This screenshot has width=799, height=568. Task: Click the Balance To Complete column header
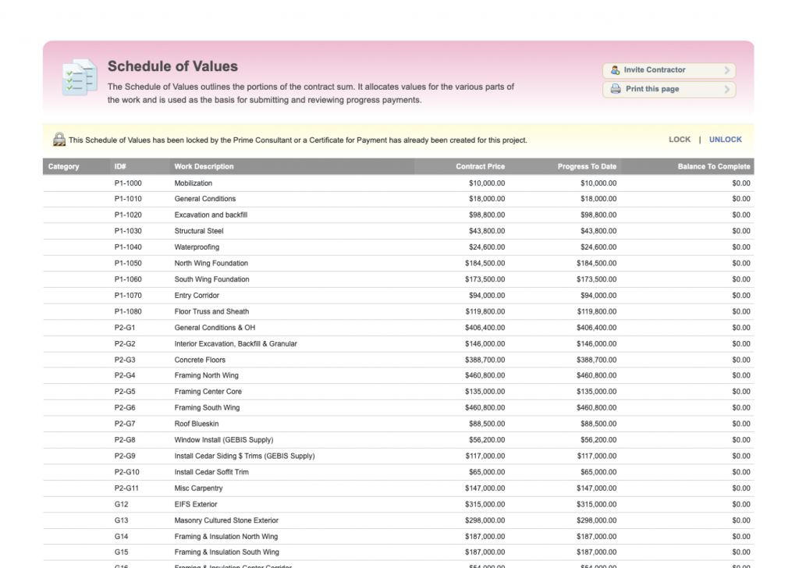point(713,167)
